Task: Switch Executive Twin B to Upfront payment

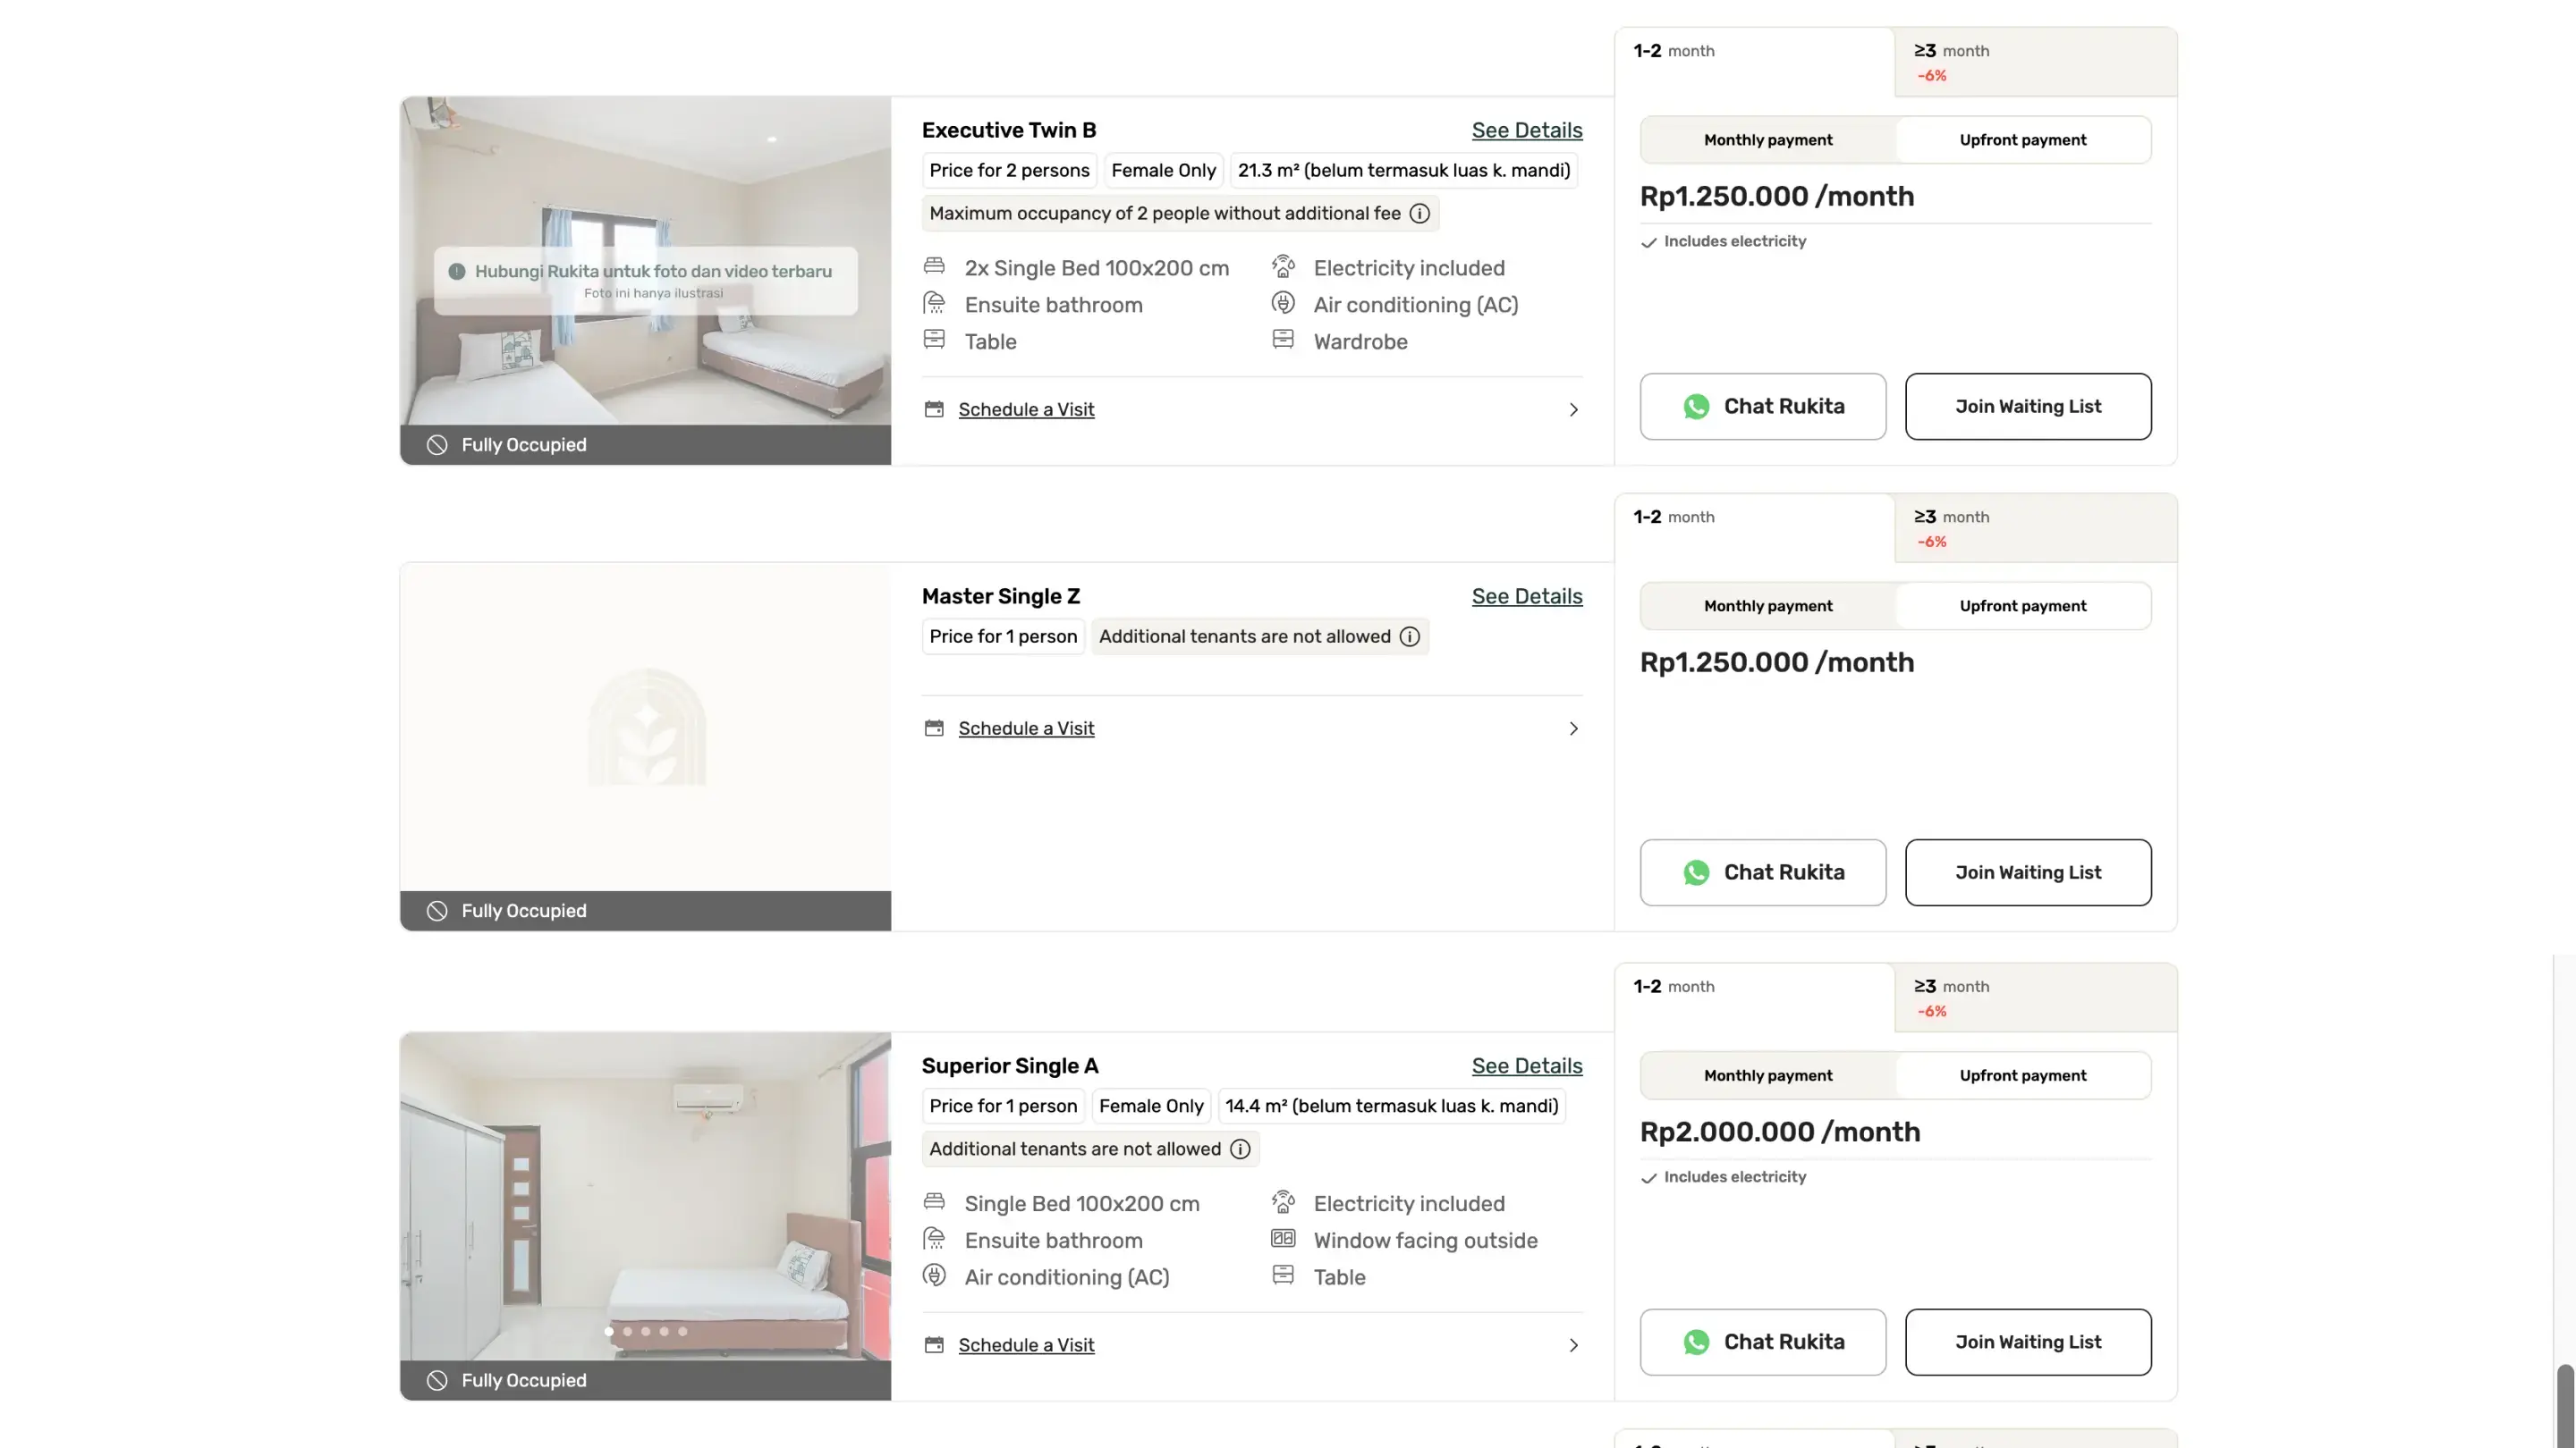Action: 2022,140
